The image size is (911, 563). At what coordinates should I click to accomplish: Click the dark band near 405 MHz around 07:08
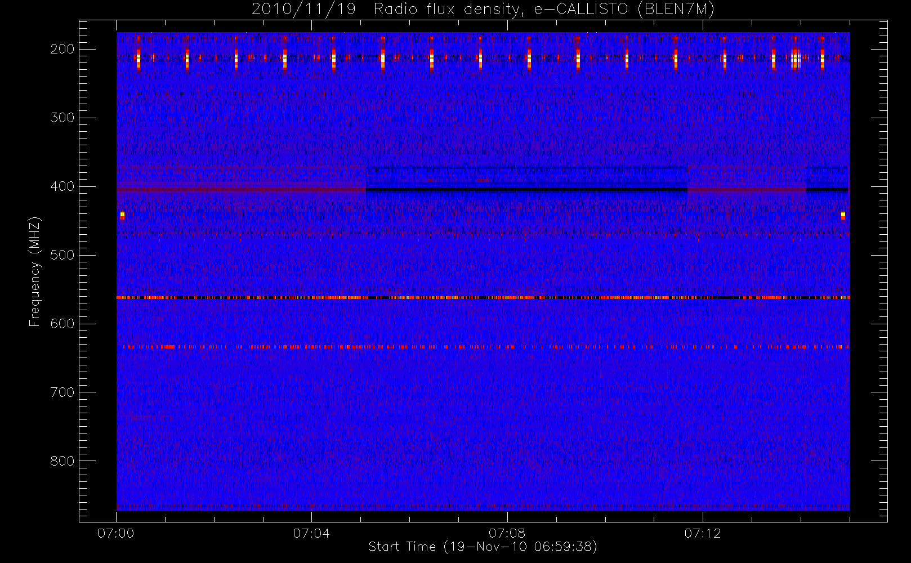(x=526, y=190)
